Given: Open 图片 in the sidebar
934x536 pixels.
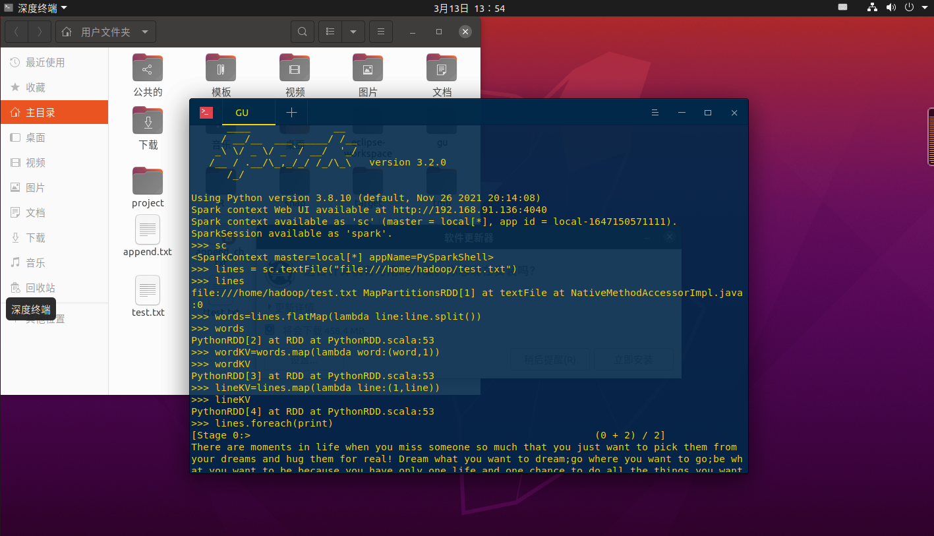Looking at the screenshot, I should (54, 188).
